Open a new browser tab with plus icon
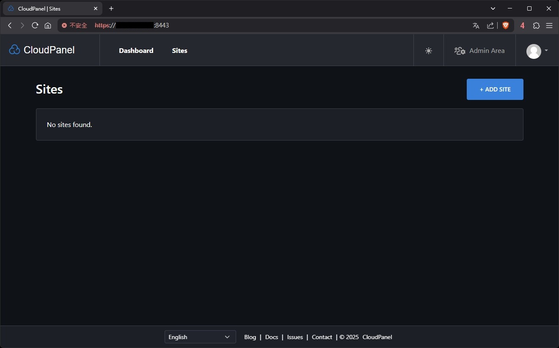 point(111,8)
